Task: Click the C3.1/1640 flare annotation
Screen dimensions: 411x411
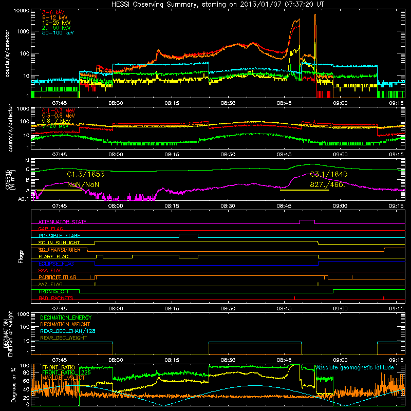Action: click(x=329, y=174)
